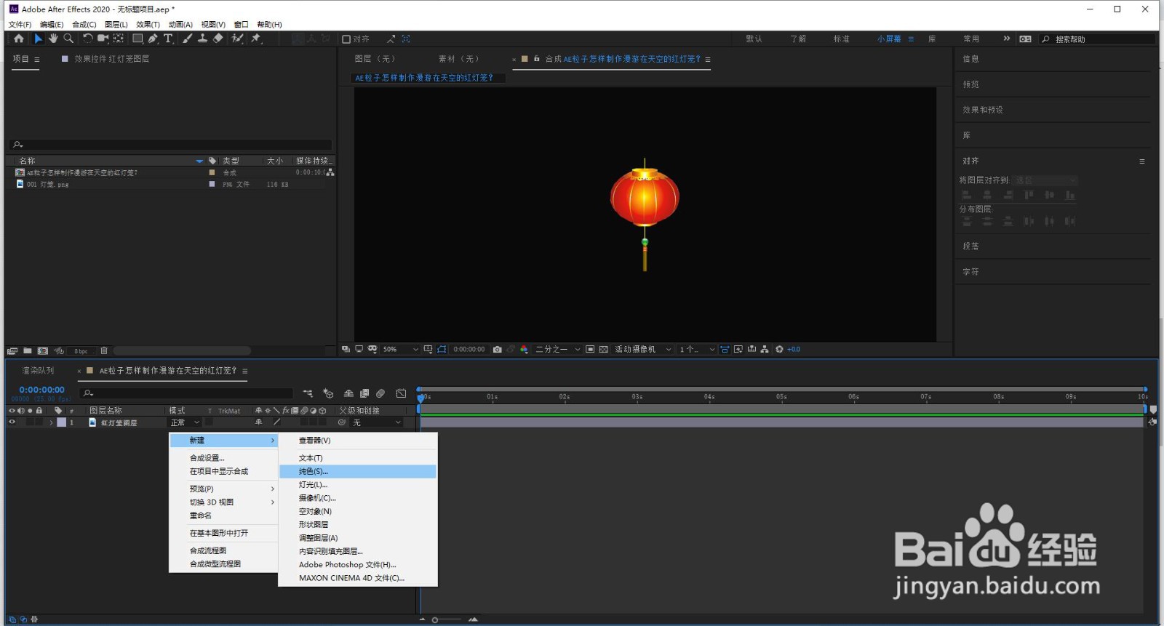Open the 二分之一 resolution dropdown
The width and height of the screenshot is (1164, 626).
click(558, 350)
